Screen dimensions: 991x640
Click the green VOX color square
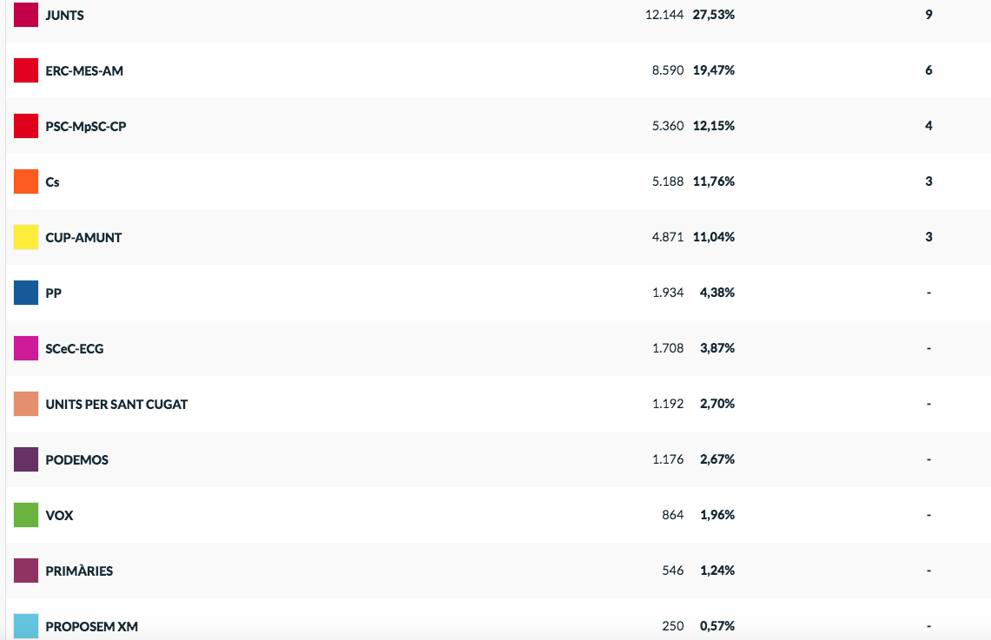click(26, 515)
